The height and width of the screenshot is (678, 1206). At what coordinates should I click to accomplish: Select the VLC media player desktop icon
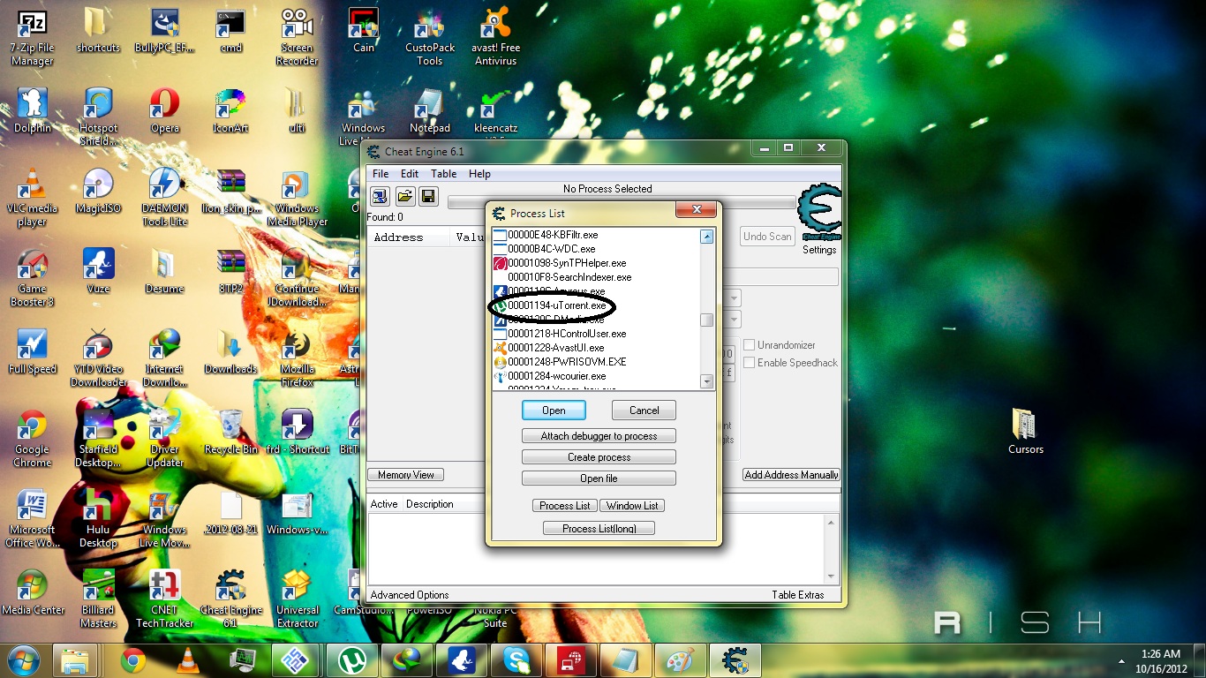point(32,199)
